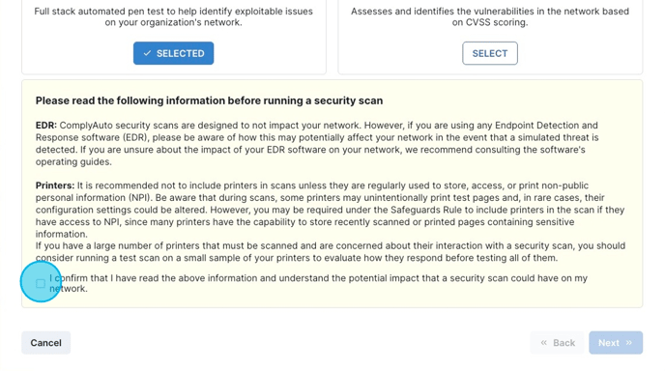Click the full stack automated pen test description
The image size is (665, 371).
point(173,17)
